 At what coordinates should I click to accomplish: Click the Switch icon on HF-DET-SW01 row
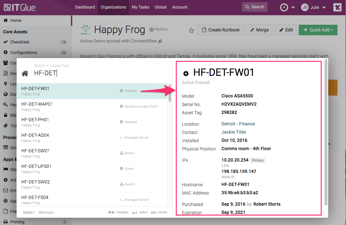pos(121,153)
